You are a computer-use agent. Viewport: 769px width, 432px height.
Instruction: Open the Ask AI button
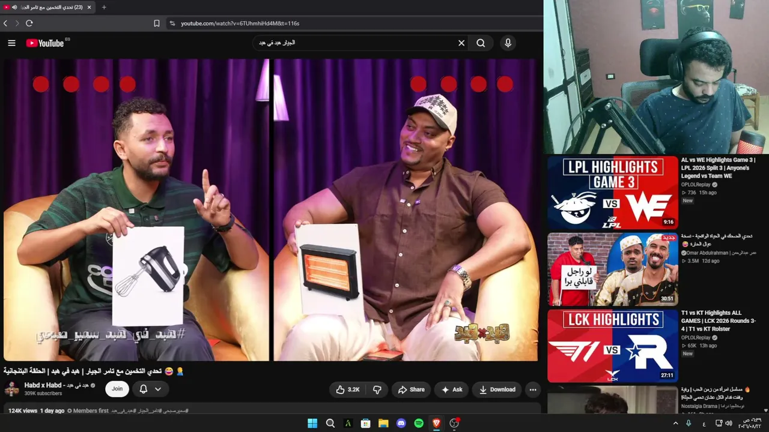point(451,389)
